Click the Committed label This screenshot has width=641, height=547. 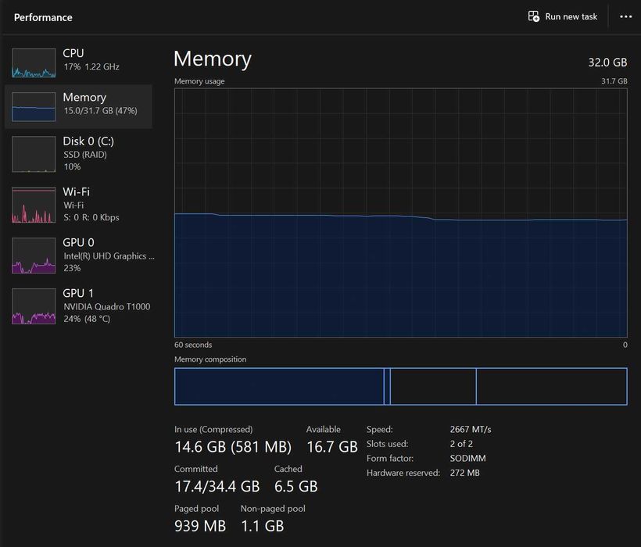195,469
